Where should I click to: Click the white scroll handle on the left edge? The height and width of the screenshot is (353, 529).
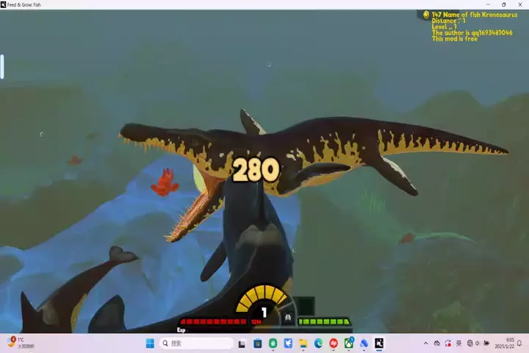(x=2, y=66)
